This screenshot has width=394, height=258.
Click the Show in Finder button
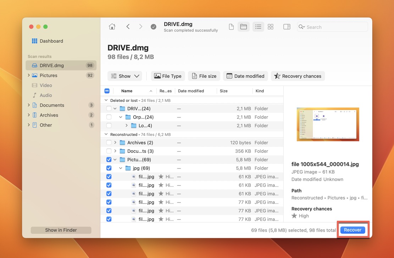61,230
